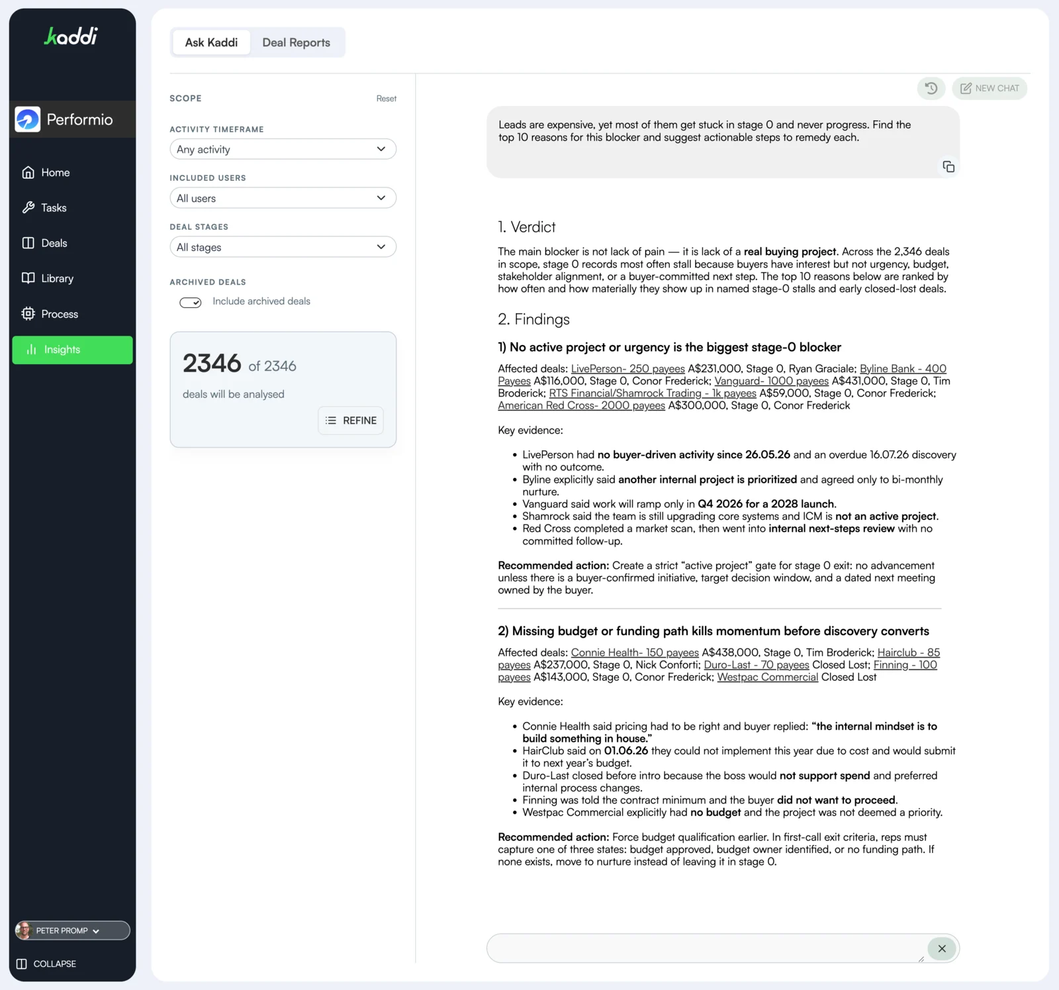Image resolution: width=1059 pixels, height=990 pixels.
Task: Open Library in the sidebar
Action: click(x=72, y=278)
